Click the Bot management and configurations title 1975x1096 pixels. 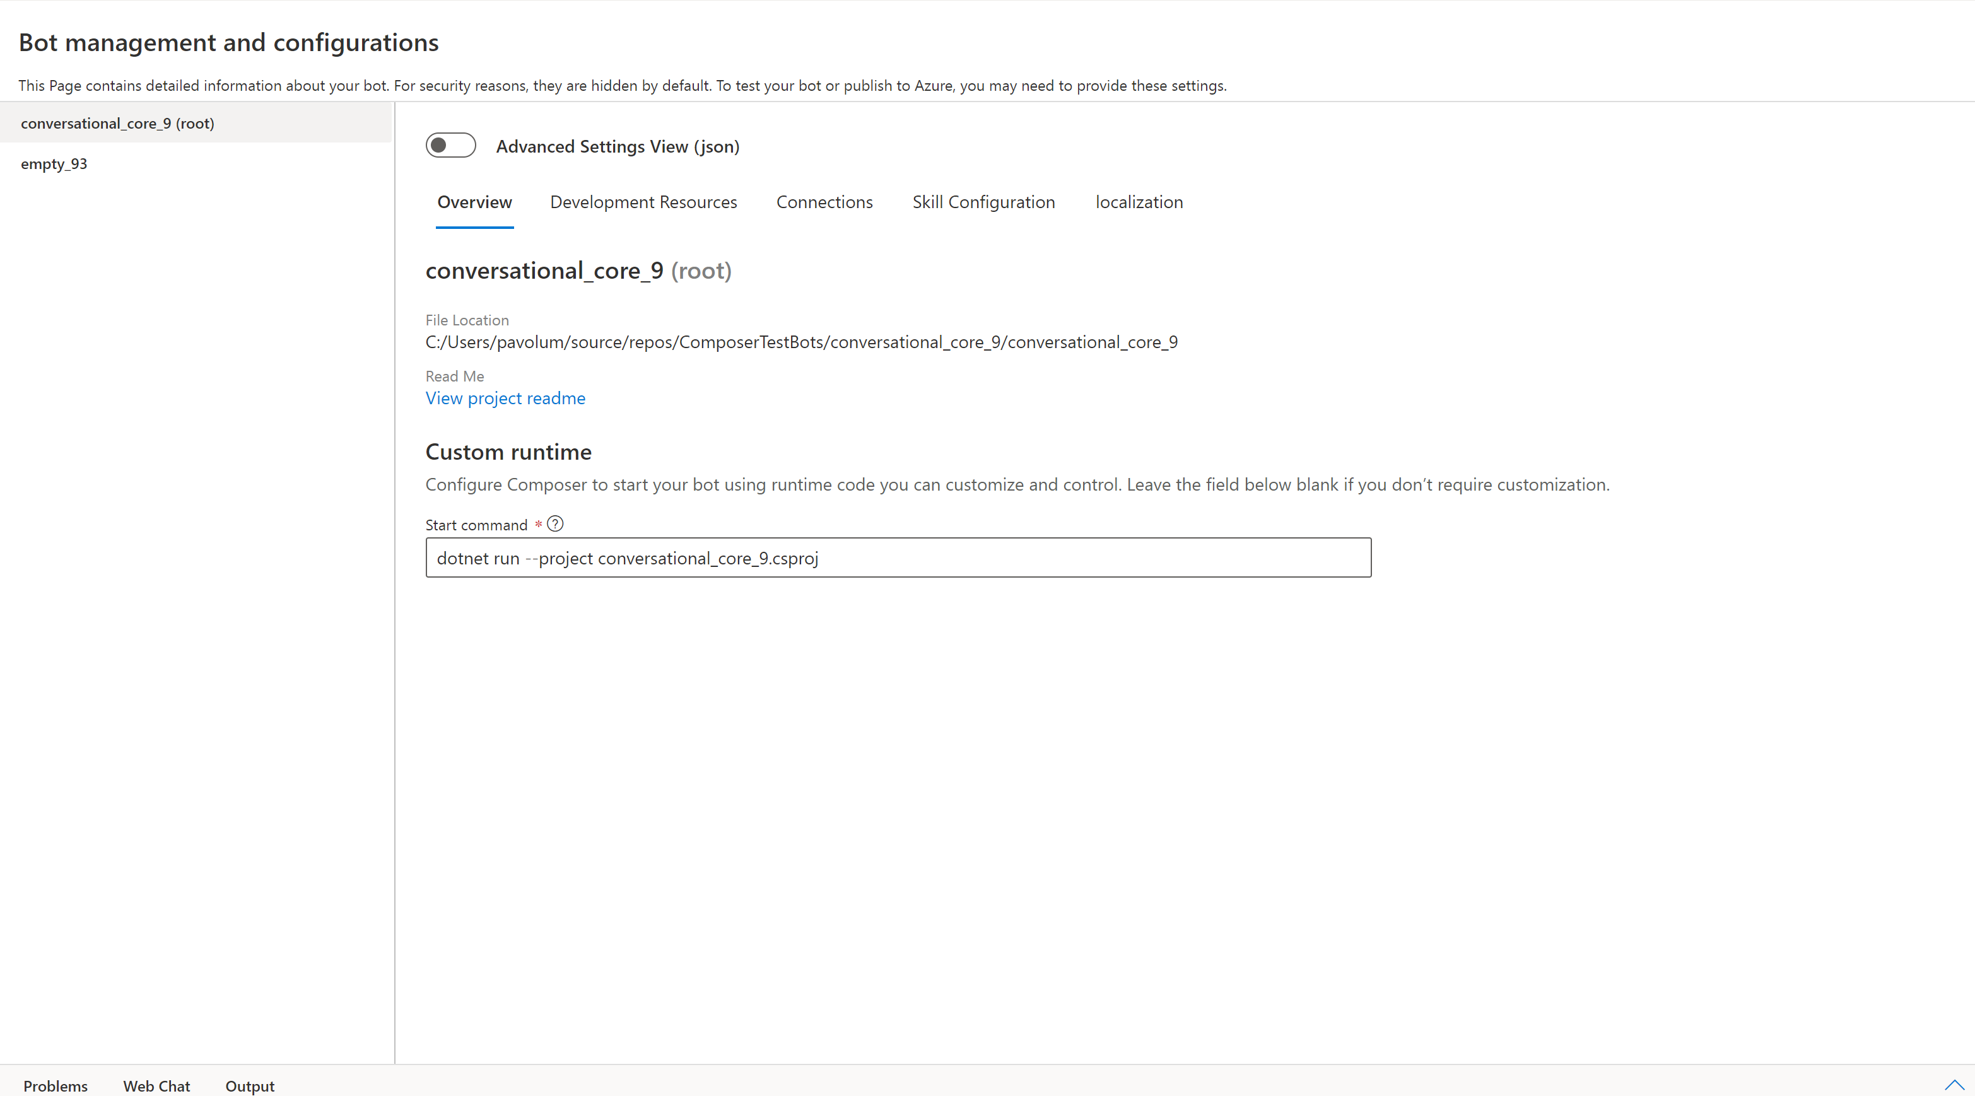click(228, 43)
